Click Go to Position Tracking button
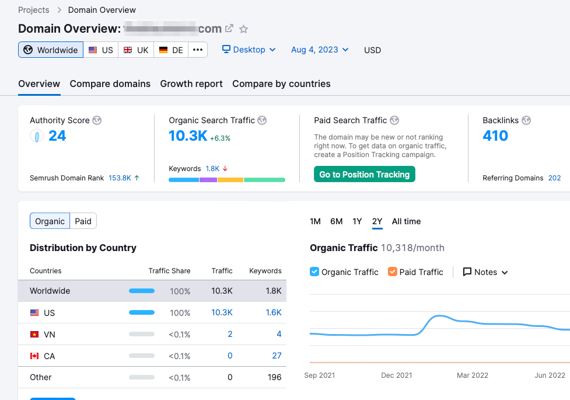 click(x=364, y=175)
